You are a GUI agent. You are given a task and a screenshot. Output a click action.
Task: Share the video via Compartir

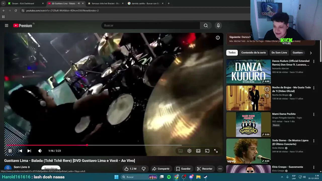161,169
